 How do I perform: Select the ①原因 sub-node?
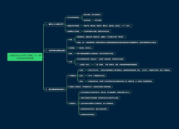click(82, 70)
